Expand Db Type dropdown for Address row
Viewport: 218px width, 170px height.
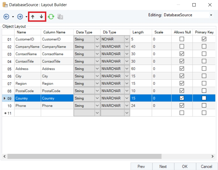127,69
